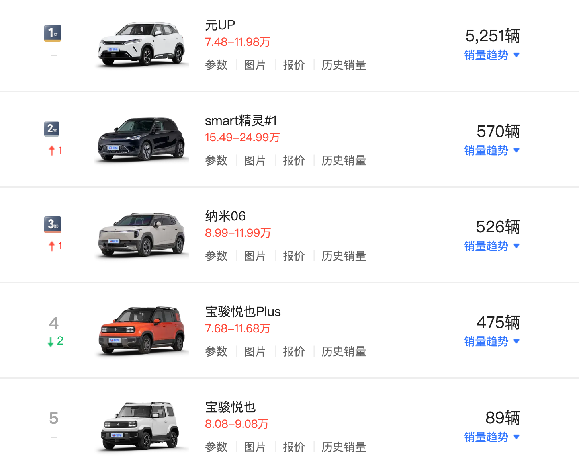579x470 pixels.
Task: Click the red up arrow for smart精灵#1
Action: 52,150
